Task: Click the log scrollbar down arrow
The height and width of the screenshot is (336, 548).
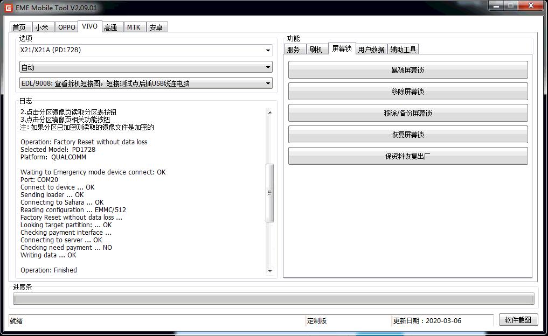Action: click(270, 271)
